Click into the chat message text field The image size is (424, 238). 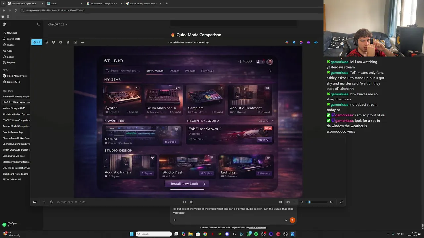tap(233, 211)
